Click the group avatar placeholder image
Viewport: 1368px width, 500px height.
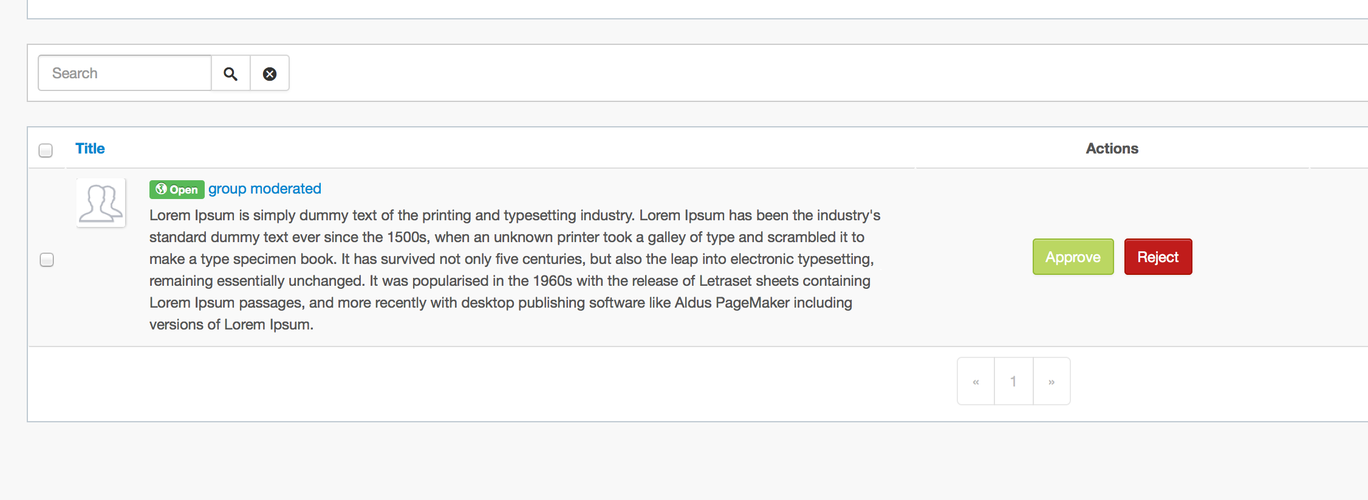click(101, 203)
